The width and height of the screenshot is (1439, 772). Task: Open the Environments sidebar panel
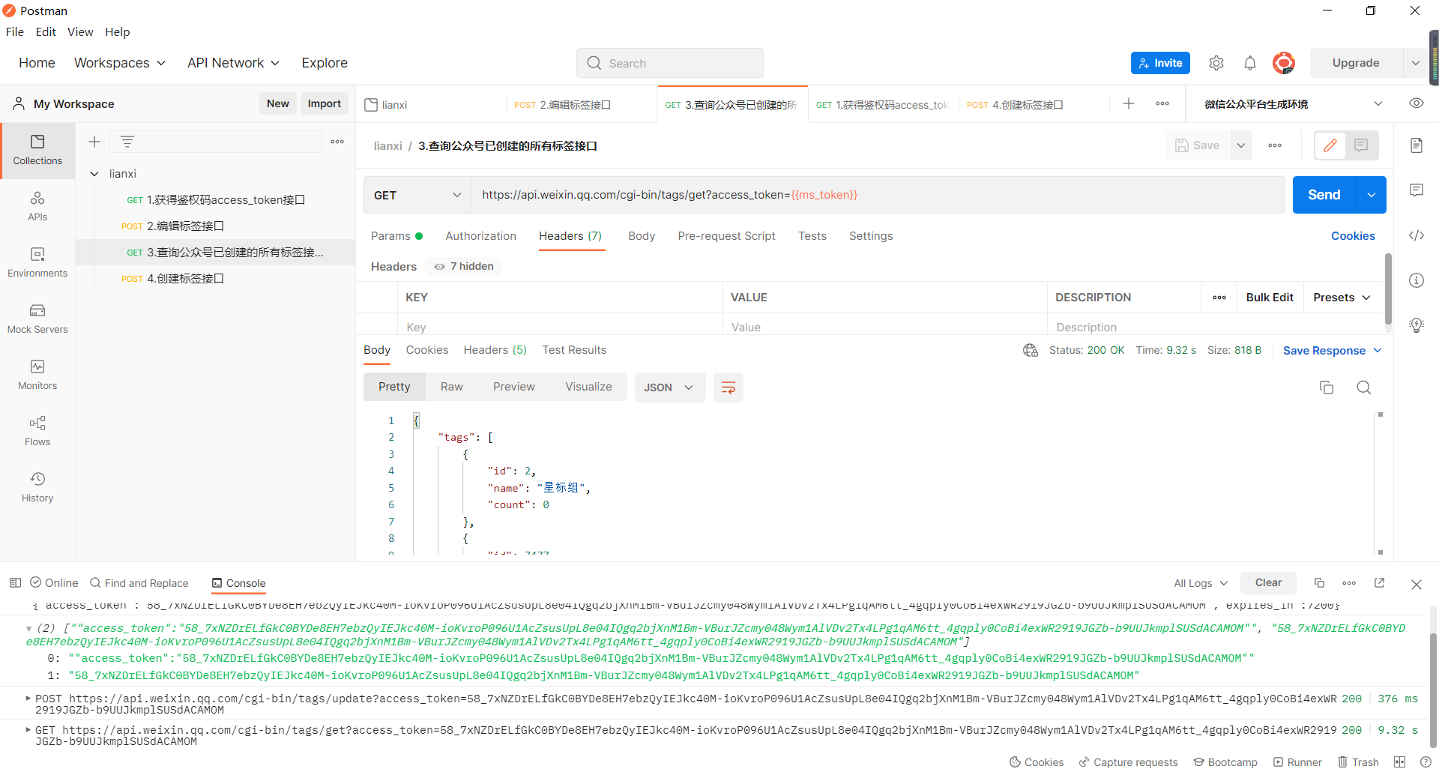37,262
